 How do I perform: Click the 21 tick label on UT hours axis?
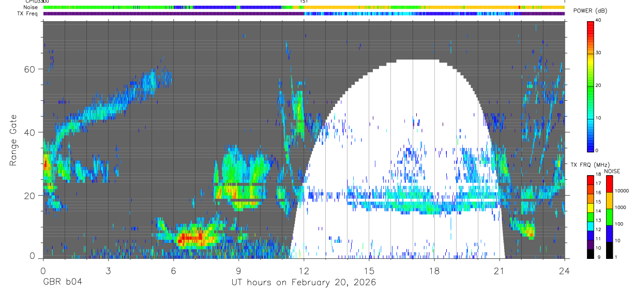pos(499,270)
